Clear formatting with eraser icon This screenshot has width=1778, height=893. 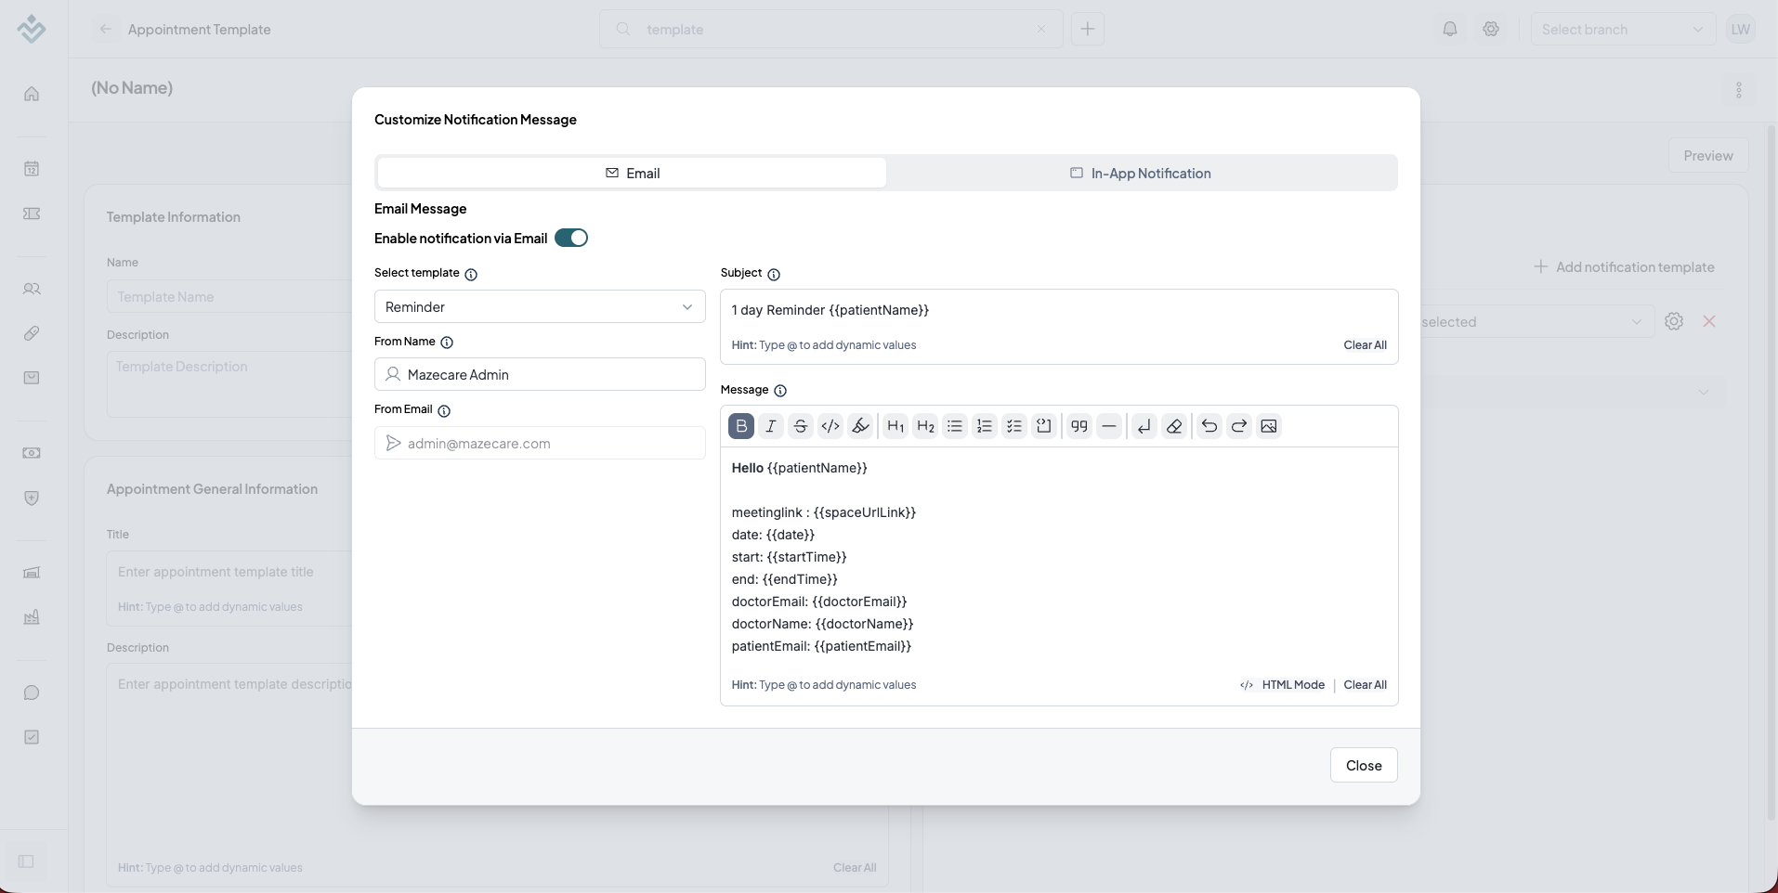click(1174, 426)
